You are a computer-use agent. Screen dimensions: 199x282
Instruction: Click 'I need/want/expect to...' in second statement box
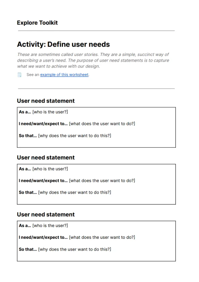coord(43,181)
